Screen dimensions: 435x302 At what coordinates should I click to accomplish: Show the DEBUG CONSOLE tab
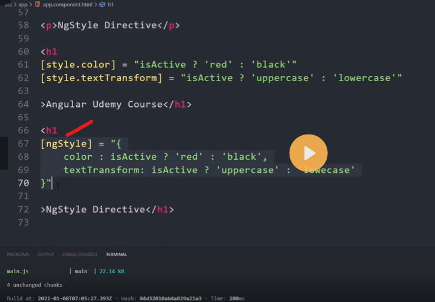[79, 254]
